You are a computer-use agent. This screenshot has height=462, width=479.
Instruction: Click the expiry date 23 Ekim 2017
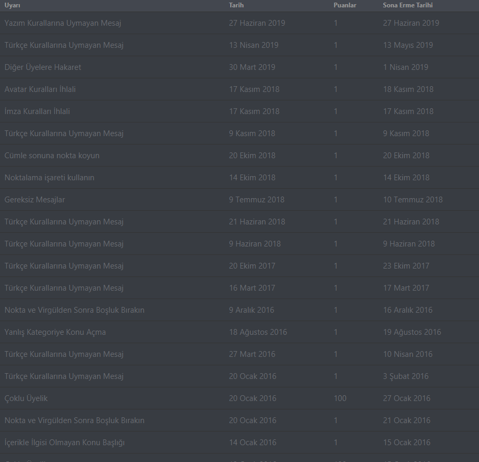406,265
